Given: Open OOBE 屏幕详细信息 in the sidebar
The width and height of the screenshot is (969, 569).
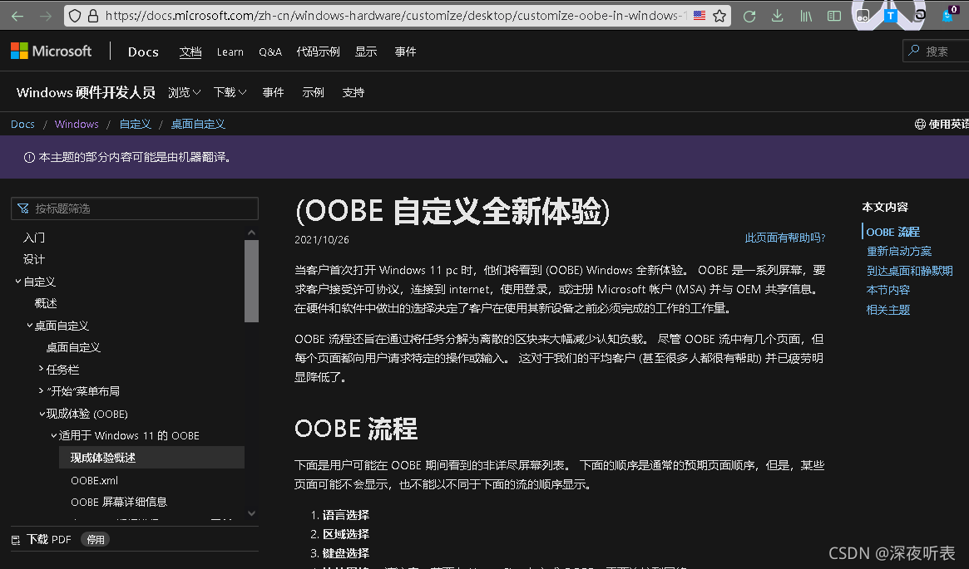Looking at the screenshot, I should [x=119, y=502].
